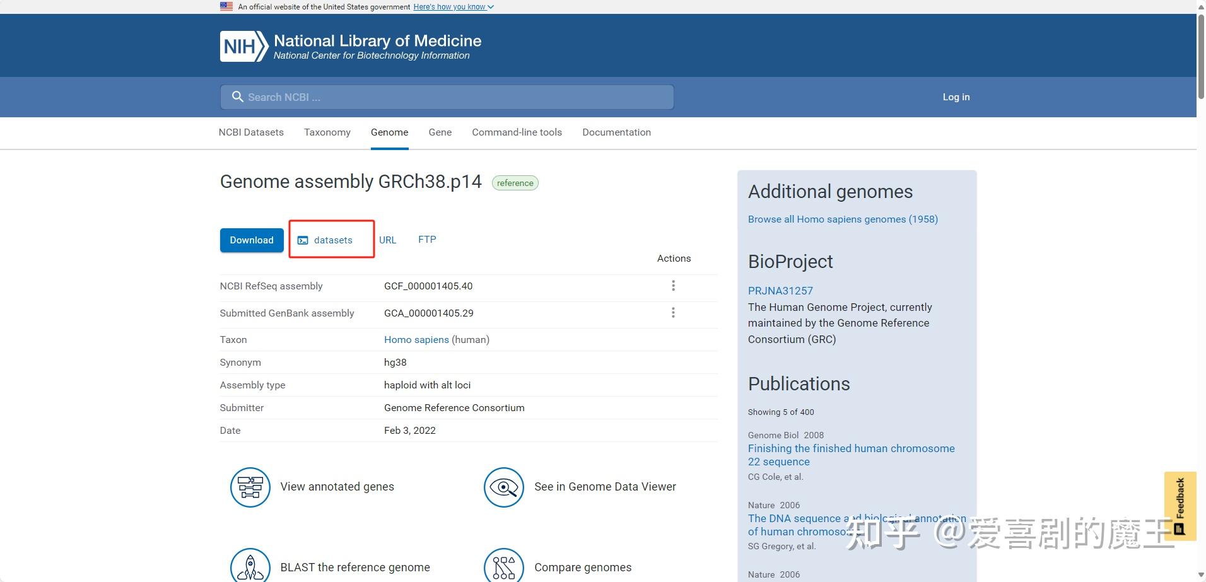Click the Homo sapiens taxon link

pos(416,340)
